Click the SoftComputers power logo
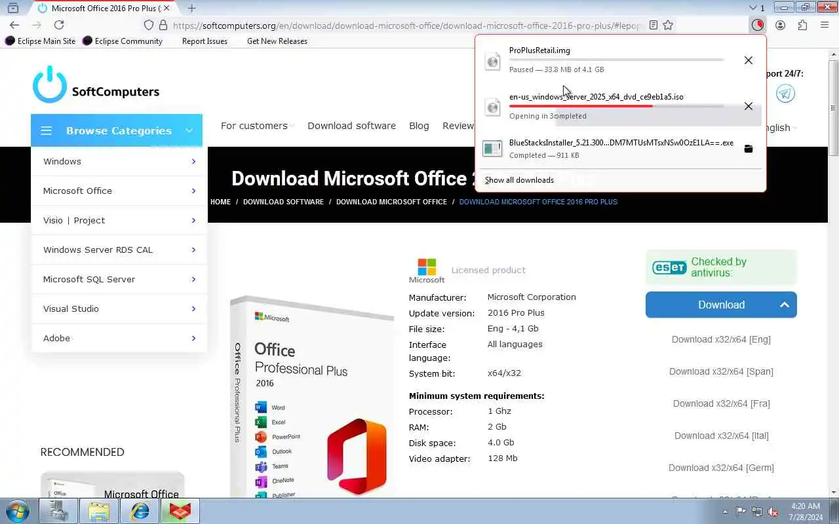 (x=50, y=84)
